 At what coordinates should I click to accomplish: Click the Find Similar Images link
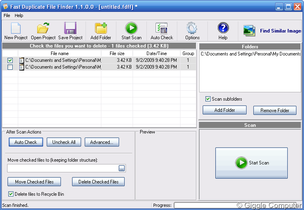coord(281,31)
